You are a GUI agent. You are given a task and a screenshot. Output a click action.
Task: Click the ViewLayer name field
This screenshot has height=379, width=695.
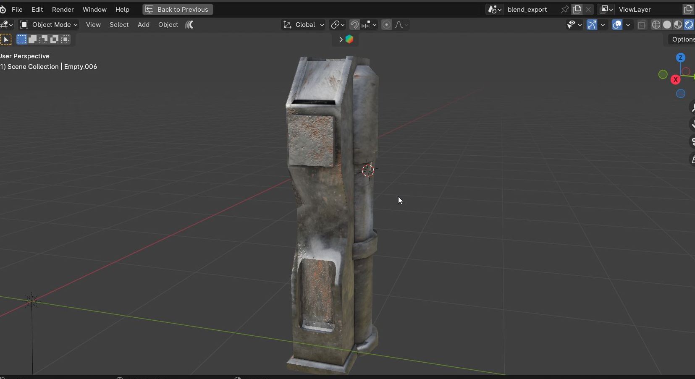coord(647,9)
